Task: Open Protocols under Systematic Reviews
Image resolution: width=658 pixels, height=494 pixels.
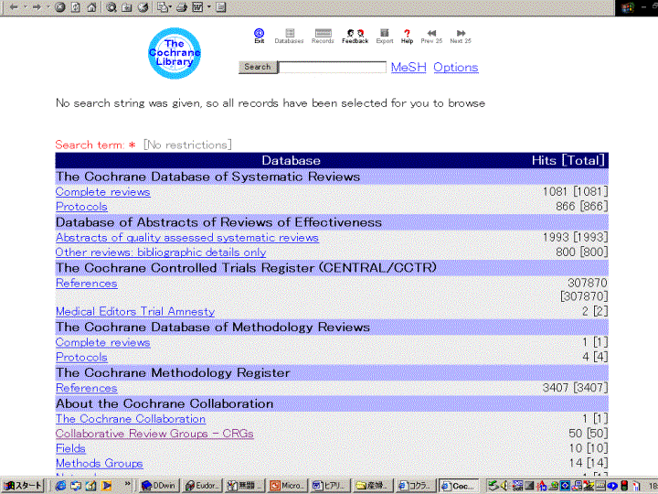Action: (81, 207)
